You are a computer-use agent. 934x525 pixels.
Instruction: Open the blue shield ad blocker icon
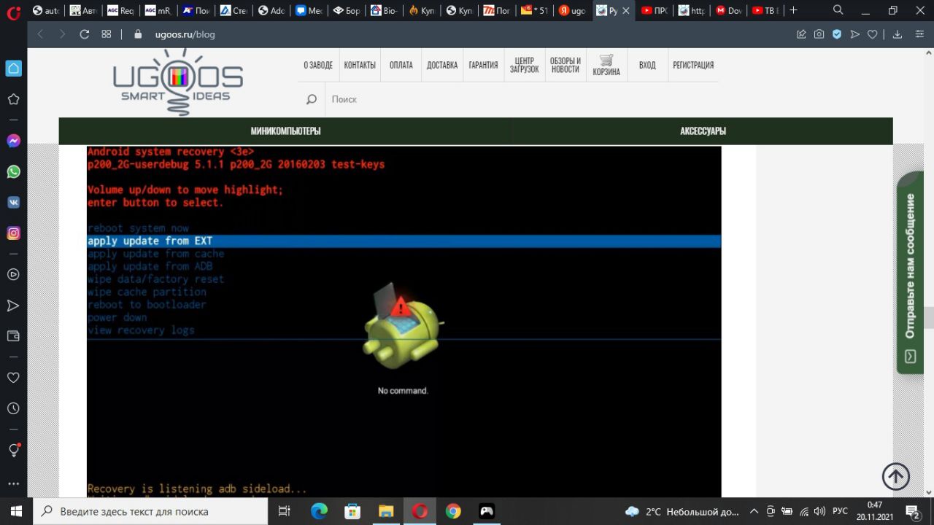pyautogui.click(x=837, y=34)
